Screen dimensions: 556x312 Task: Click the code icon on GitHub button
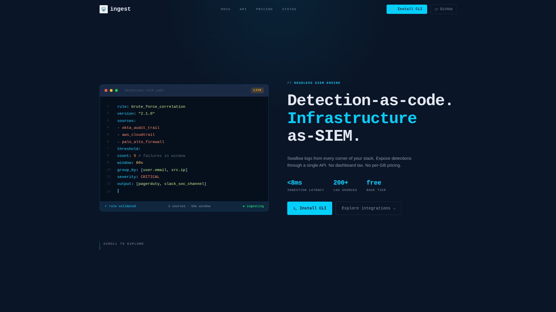point(436,9)
